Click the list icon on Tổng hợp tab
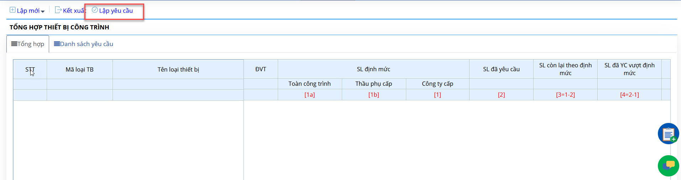 pos(14,44)
